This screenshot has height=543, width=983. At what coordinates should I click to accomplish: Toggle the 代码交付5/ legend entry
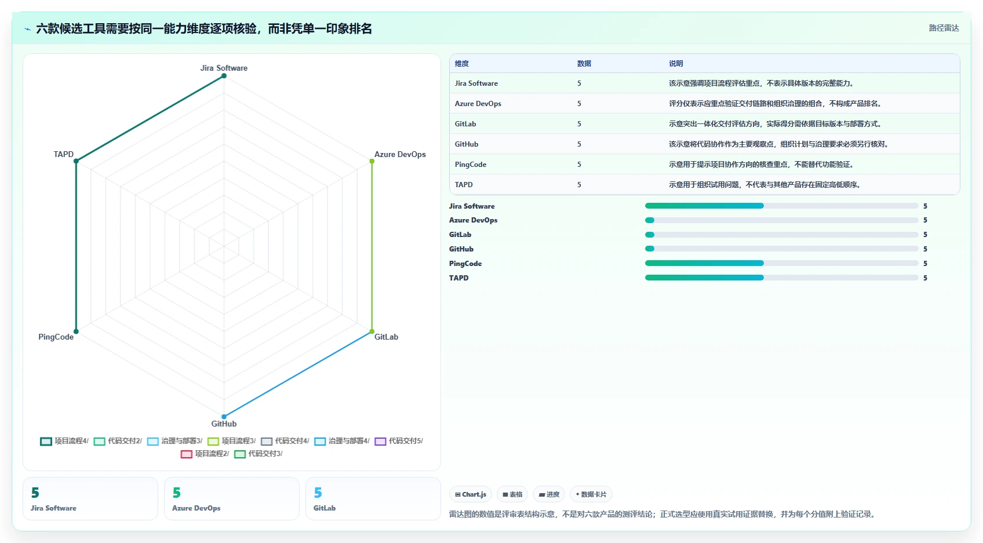click(x=399, y=441)
